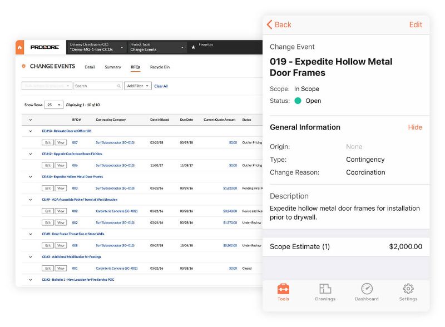The width and height of the screenshot is (445, 327).
Task: Tap the Back chevron arrow
Action: click(x=270, y=24)
